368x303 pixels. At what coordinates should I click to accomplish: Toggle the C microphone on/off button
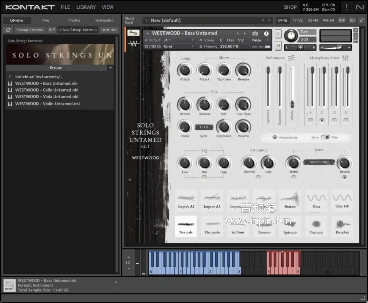321,120
